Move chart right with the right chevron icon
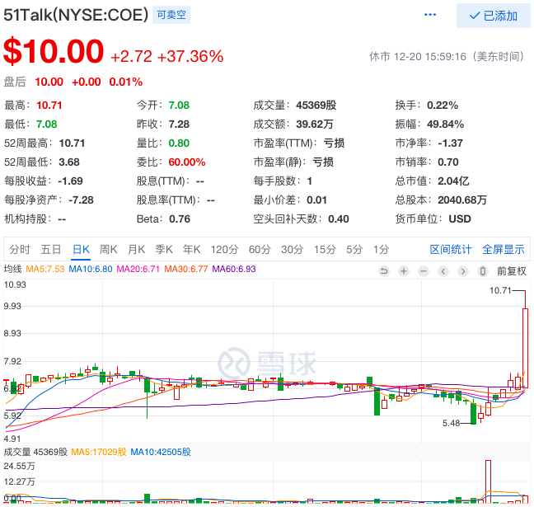This screenshot has width=534, height=507. [463, 271]
